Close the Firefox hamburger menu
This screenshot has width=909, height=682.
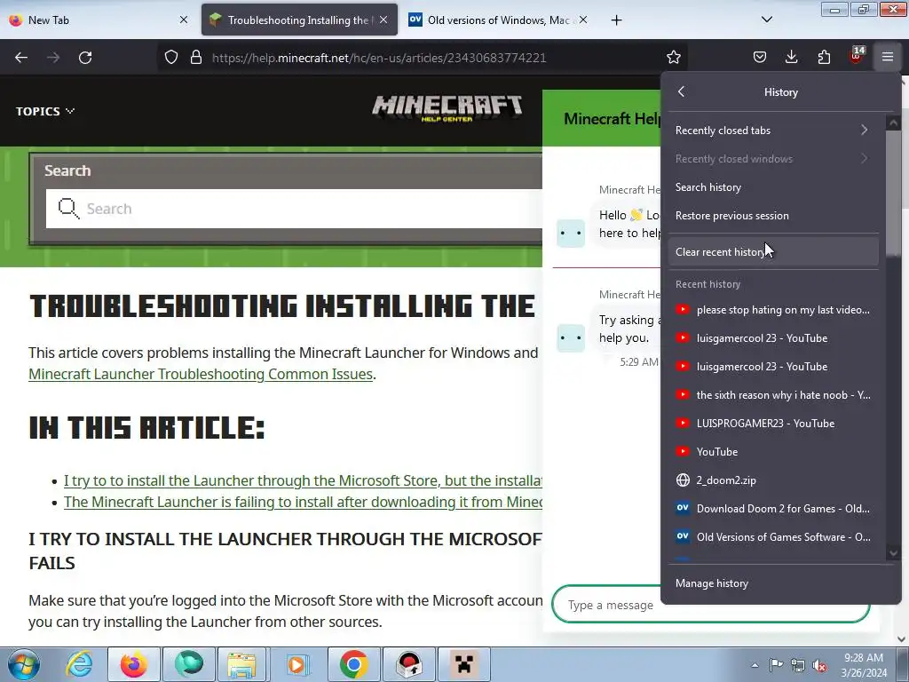[888, 57]
